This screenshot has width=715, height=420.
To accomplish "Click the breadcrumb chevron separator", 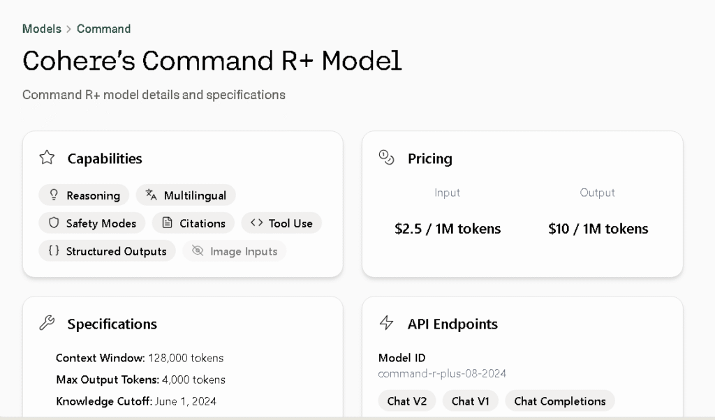I will [69, 29].
